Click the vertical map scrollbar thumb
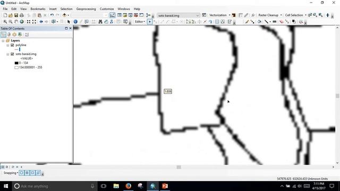 coord(337,95)
